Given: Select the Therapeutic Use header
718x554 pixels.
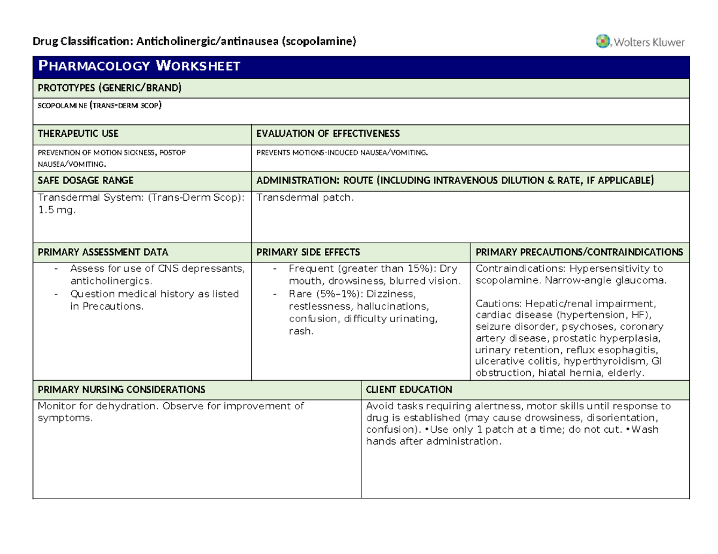Looking at the screenshot, I should [78, 133].
